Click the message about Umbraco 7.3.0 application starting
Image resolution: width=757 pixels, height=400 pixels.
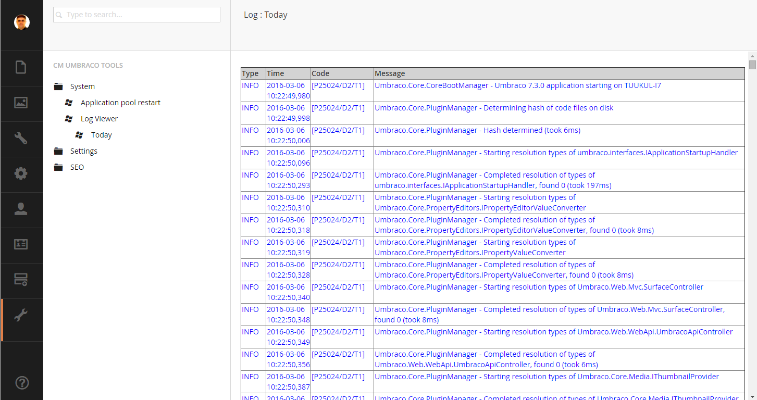[518, 85]
